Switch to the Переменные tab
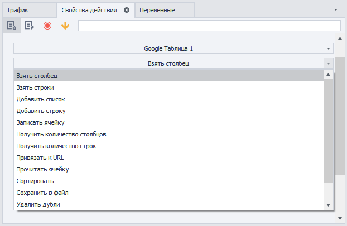Screen dimensions: 347x226 157,10
